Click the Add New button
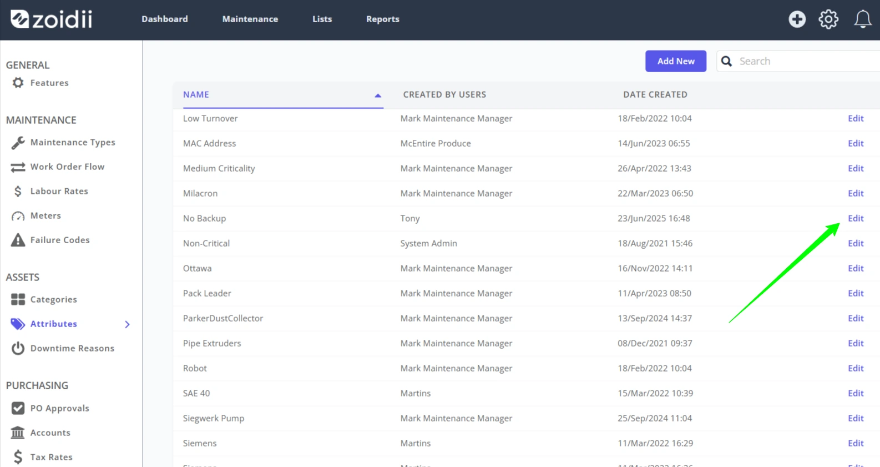The height and width of the screenshot is (467, 880). (676, 61)
